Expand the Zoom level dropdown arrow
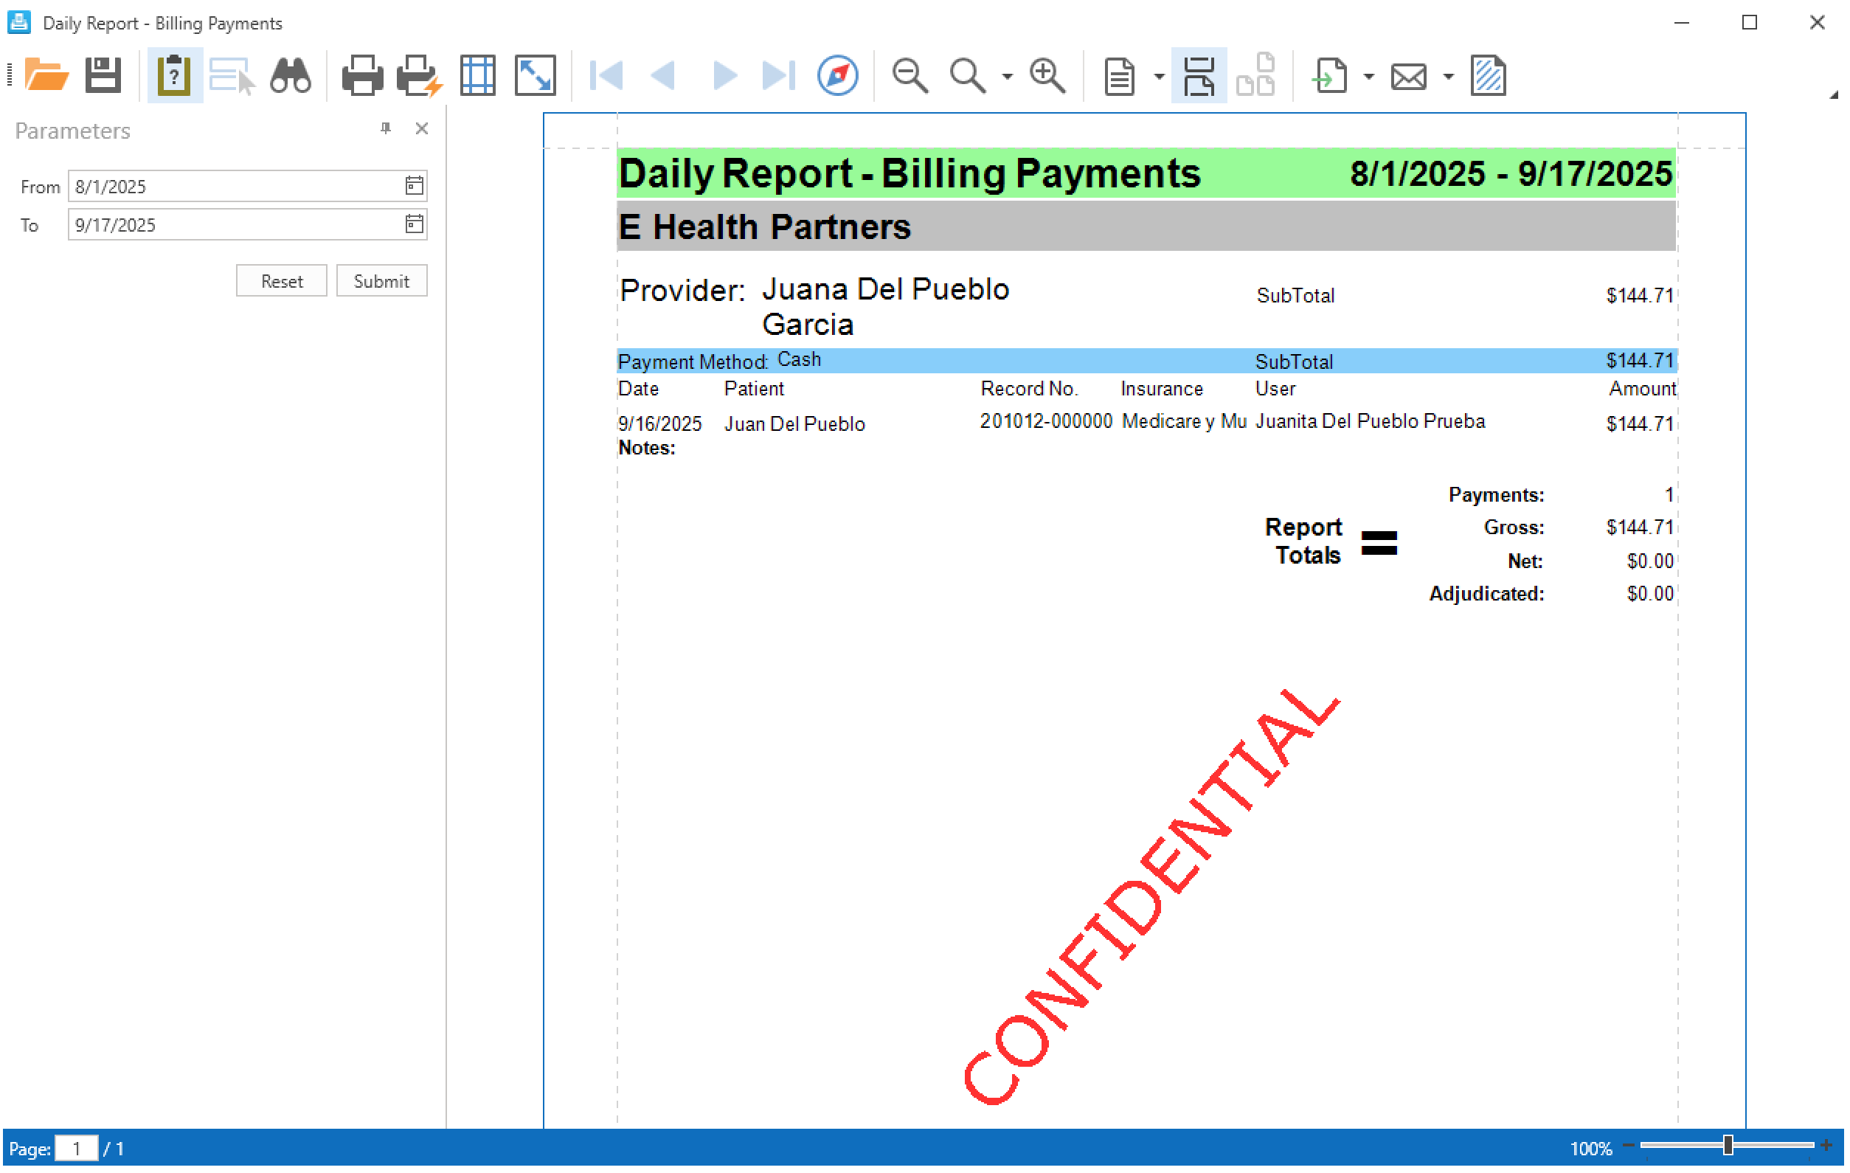The width and height of the screenshot is (1850, 1173). click(1007, 77)
